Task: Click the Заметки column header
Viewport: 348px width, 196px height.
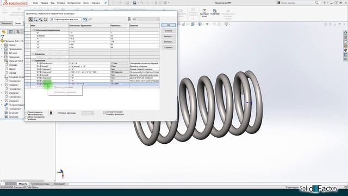Action: pyautogui.click(x=144, y=26)
